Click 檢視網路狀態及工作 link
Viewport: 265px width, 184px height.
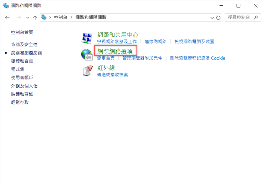(117, 41)
